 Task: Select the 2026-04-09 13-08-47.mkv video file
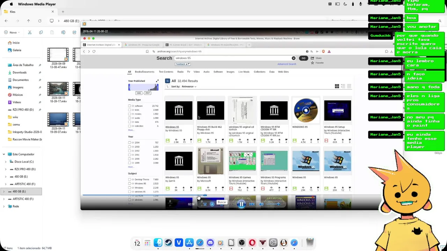coord(59,58)
